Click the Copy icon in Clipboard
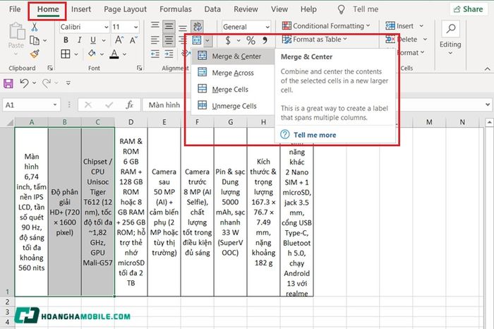Image resolution: width=494 pixels, height=329 pixels. pyautogui.click(x=35, y=40)
